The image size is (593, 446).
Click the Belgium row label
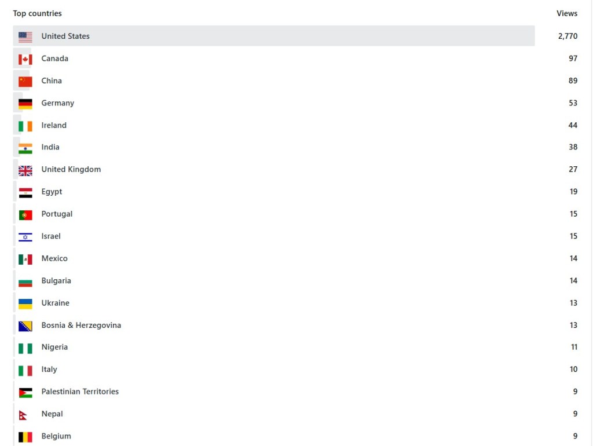pos(56,436)
